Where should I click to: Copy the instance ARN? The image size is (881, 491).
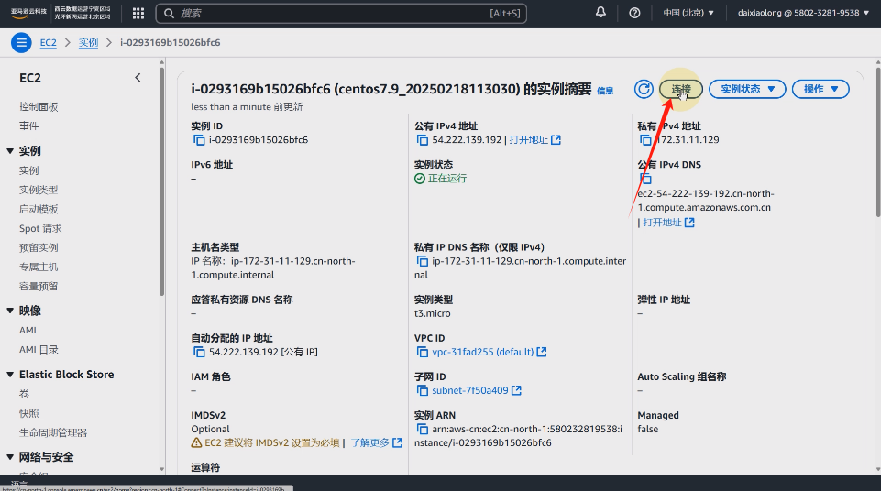422,429
